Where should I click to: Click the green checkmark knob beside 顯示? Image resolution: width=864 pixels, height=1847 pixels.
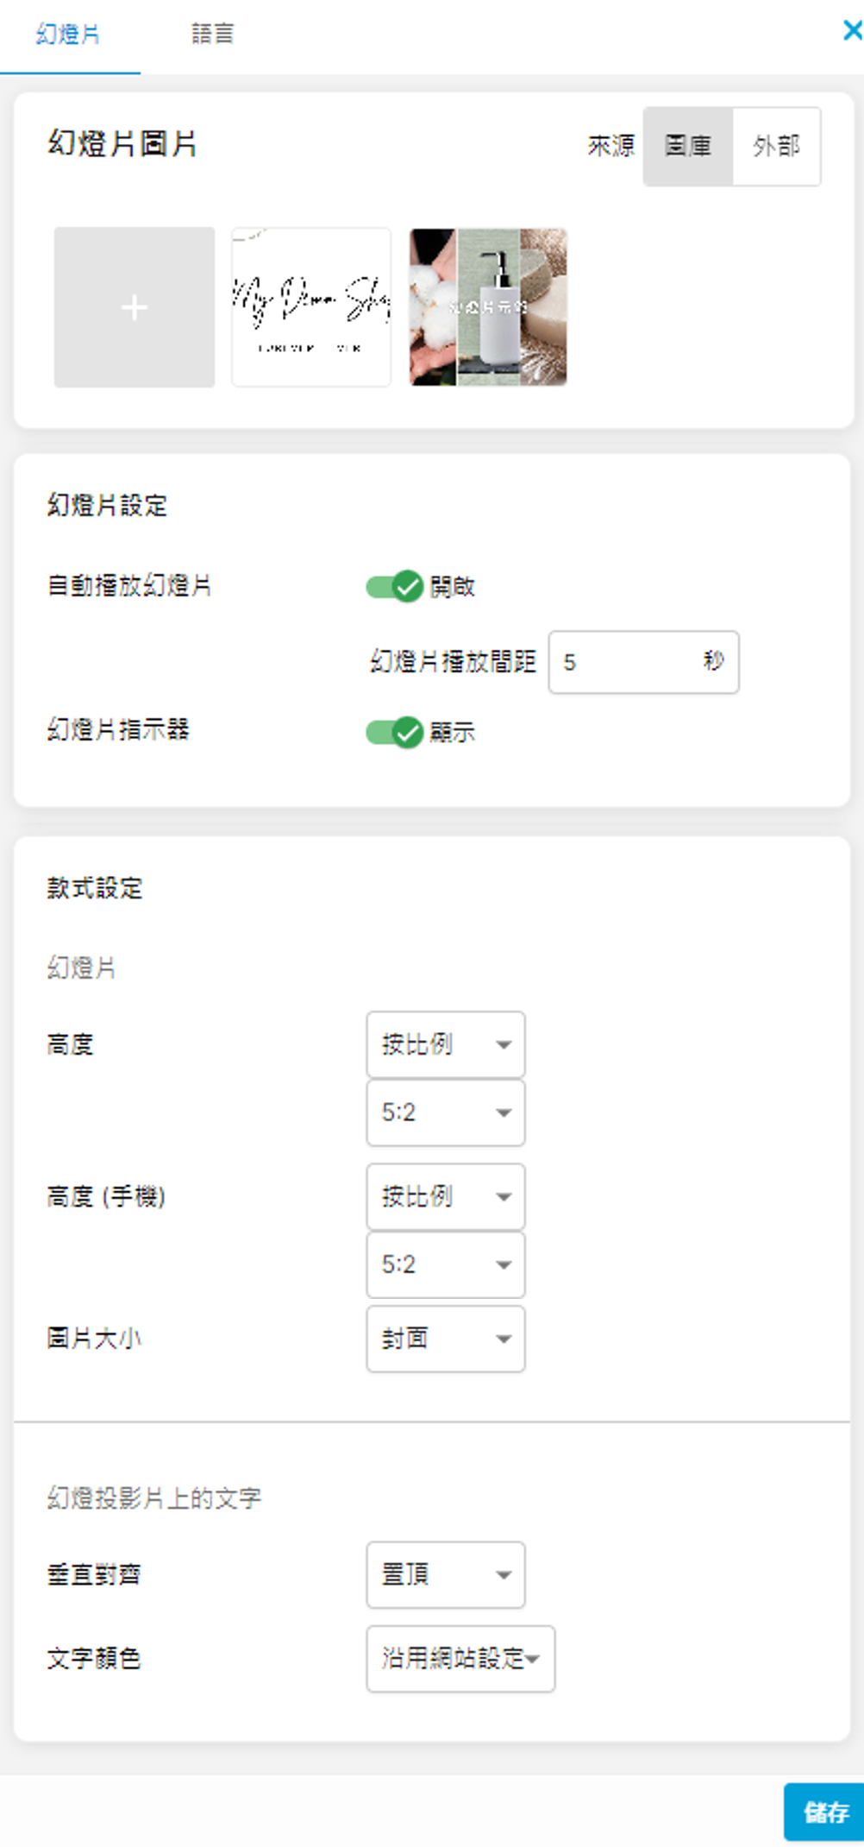point(407,733)
